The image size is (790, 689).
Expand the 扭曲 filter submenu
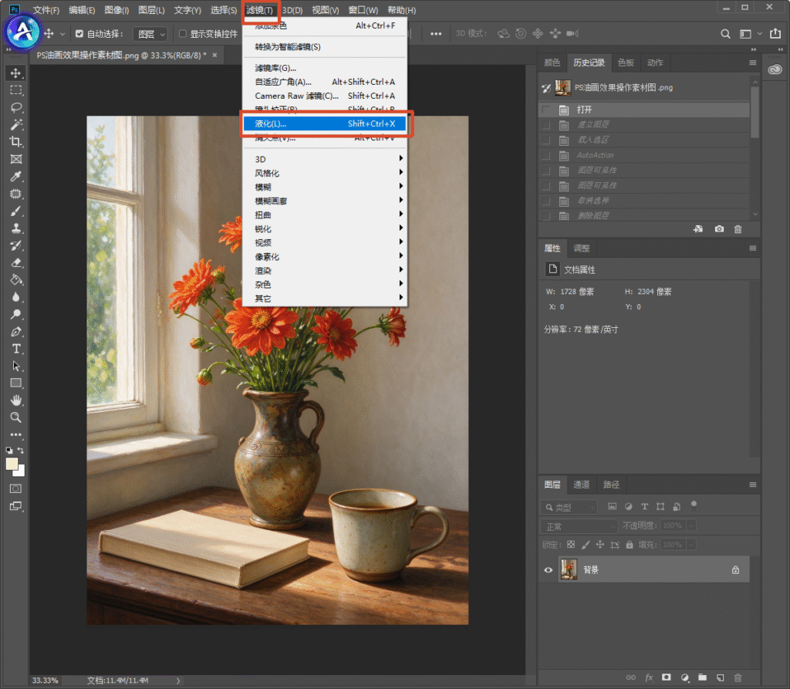point(325,214)
